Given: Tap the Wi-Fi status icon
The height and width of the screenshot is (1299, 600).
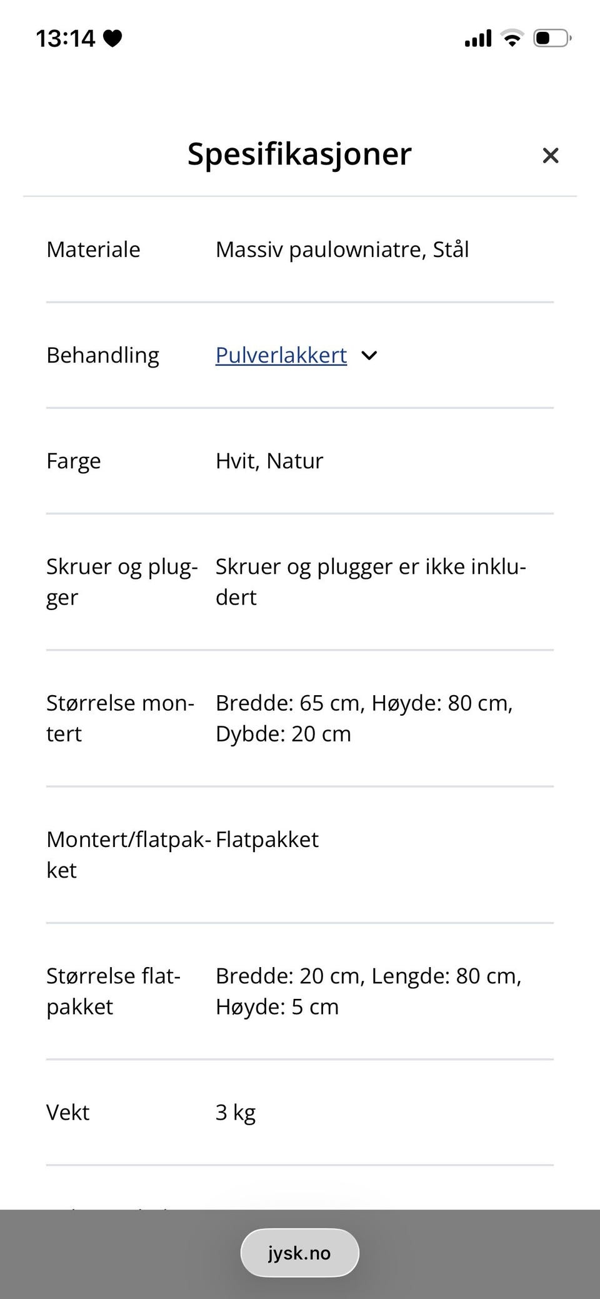Looking at the screenshot, I should point(512,38).
